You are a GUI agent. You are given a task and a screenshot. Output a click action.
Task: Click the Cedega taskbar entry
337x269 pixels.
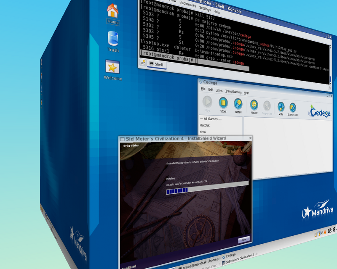[229, 256]
